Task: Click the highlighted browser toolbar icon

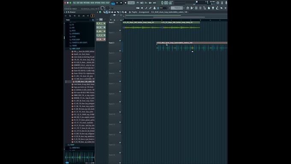Action: 92,16
